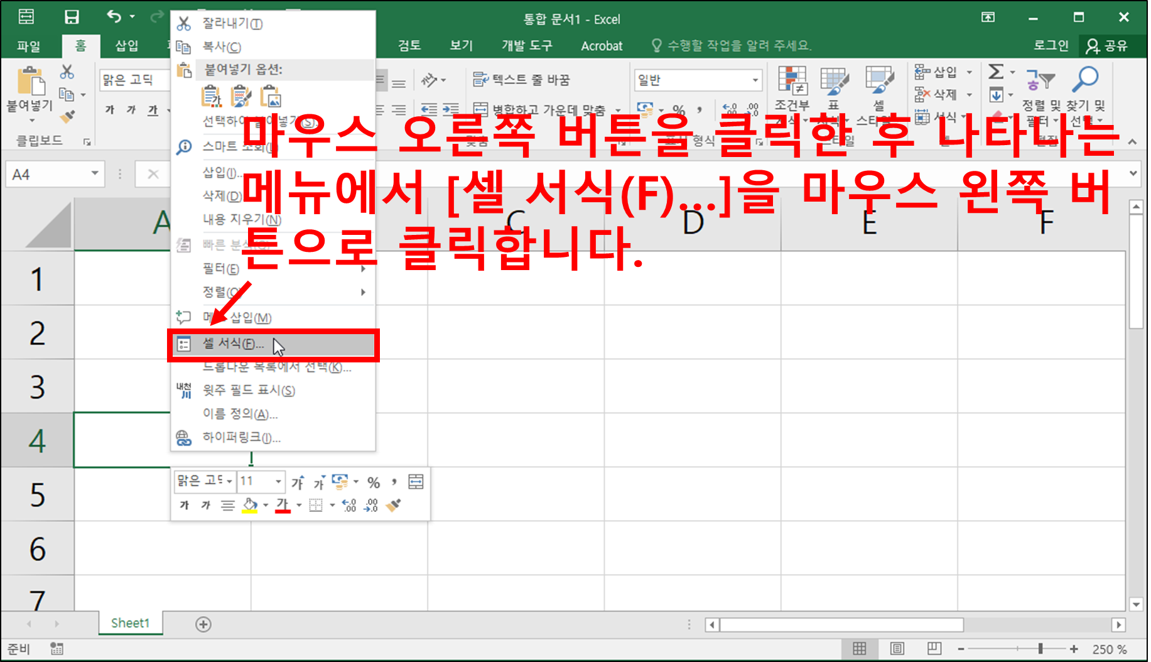Switch to the 보기 ribbon tab

[460, 45]
